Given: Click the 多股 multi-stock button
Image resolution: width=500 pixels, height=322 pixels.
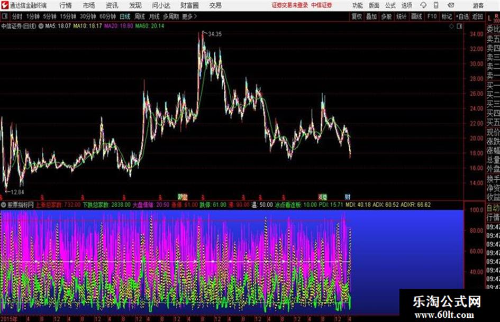Looking at the screenshot, I should [386, 16].
